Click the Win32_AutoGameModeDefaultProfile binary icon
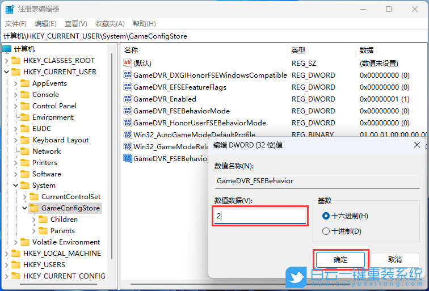429x291 pixels. pyautogui.click(x=128, y=134)
